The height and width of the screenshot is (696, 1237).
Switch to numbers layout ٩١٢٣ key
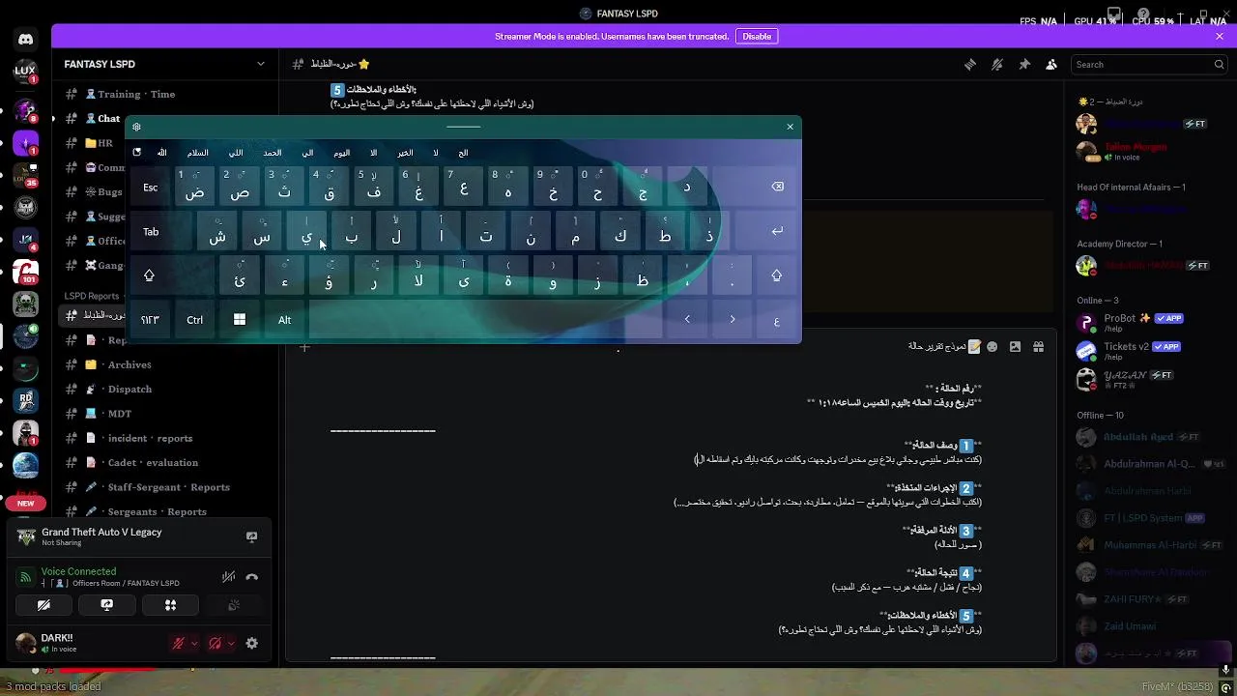coord(150,320)
